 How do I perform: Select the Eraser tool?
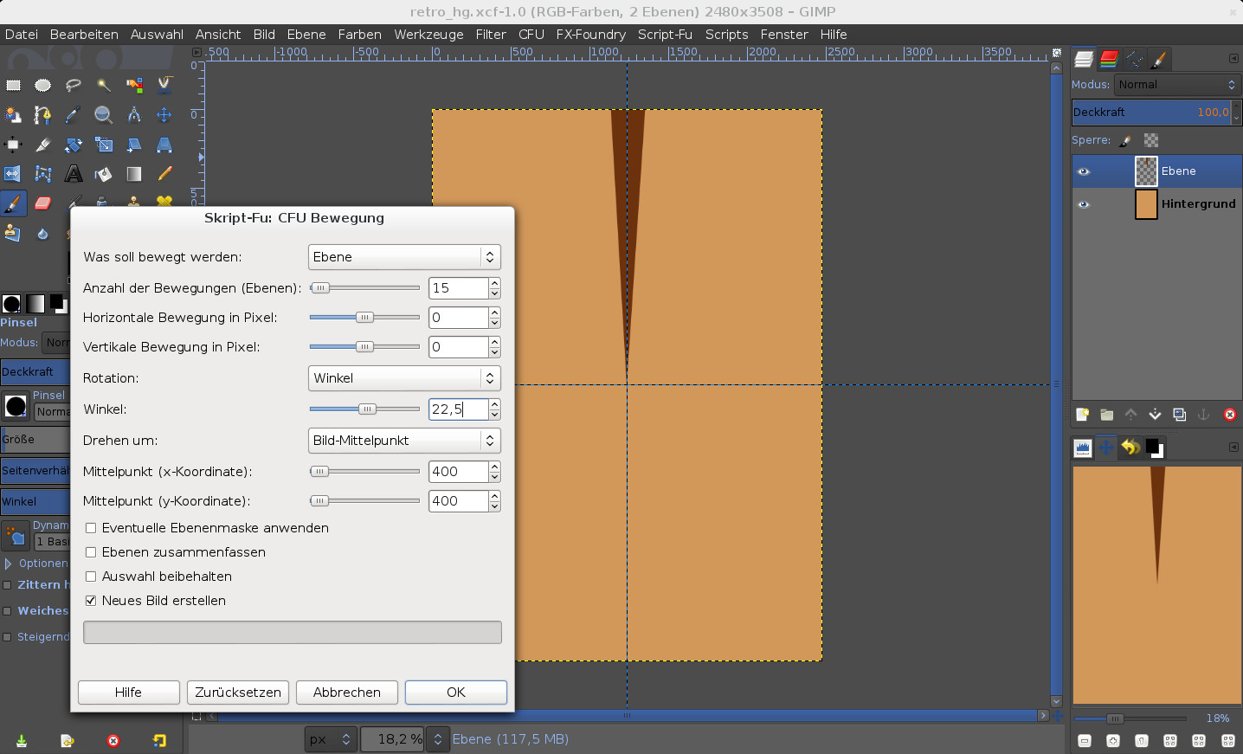click(x=42, y=203)
